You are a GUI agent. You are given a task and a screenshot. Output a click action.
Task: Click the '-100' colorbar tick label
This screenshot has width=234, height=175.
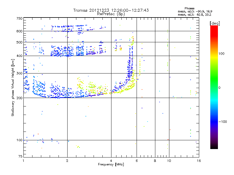(223, 122)
